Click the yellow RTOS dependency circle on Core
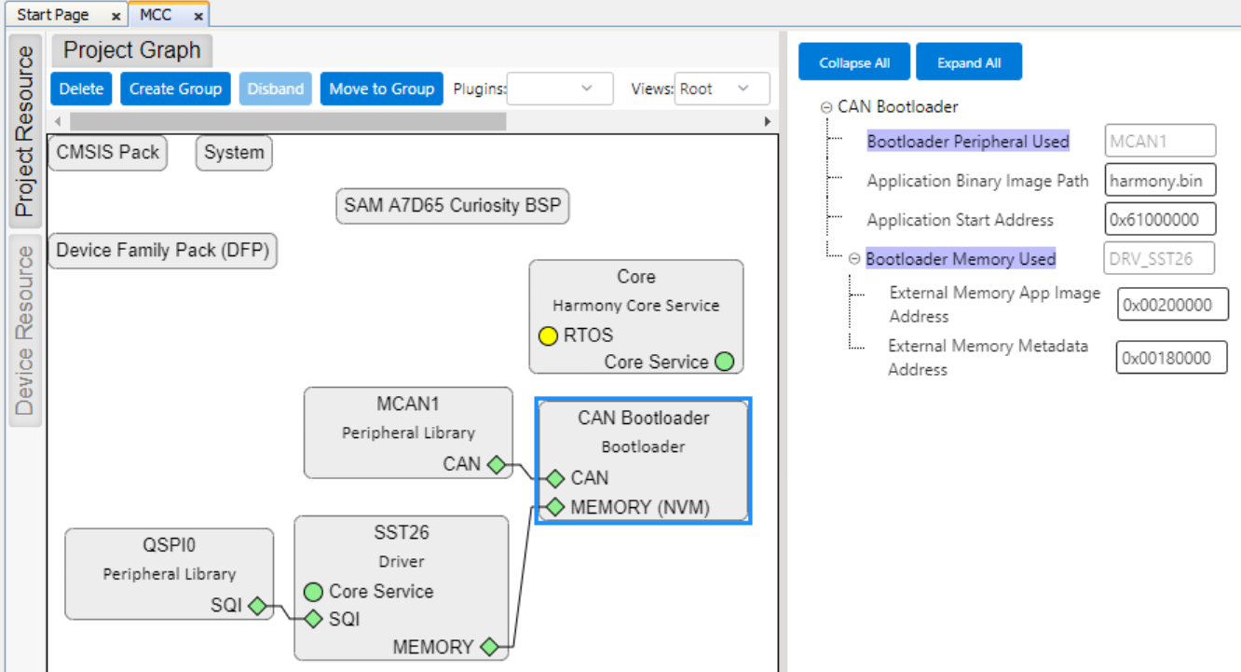 coord(549,335)
